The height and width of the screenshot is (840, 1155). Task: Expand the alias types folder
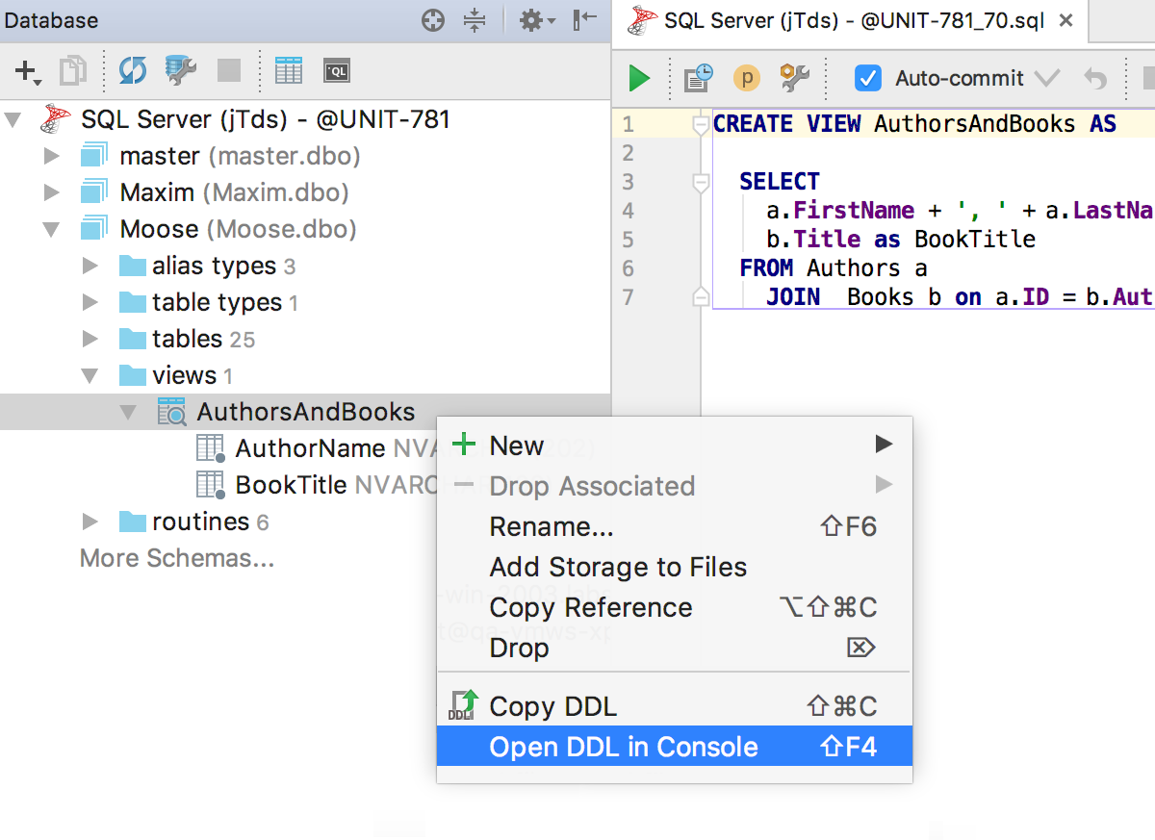click(x=90, y=266)
